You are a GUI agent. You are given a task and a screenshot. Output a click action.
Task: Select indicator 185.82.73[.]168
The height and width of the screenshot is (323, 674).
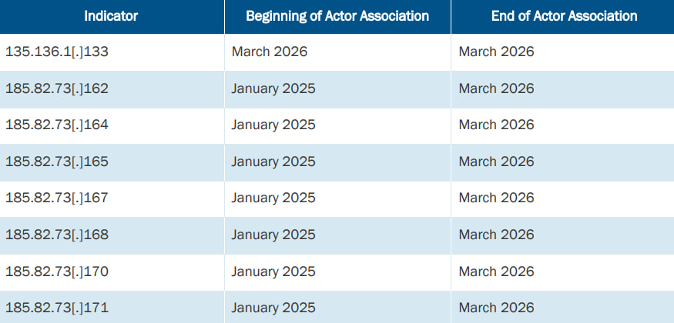[57, 235]
